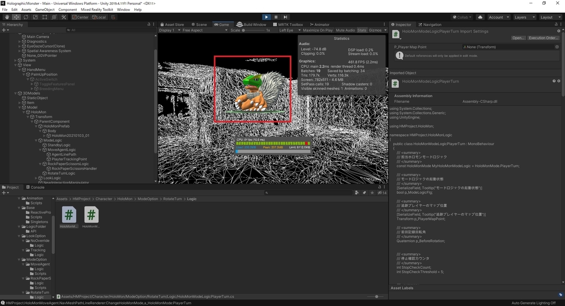The image size is (565, 306).
Task: Toggle hidden packages count icon
Action: (x=382, y=193)
